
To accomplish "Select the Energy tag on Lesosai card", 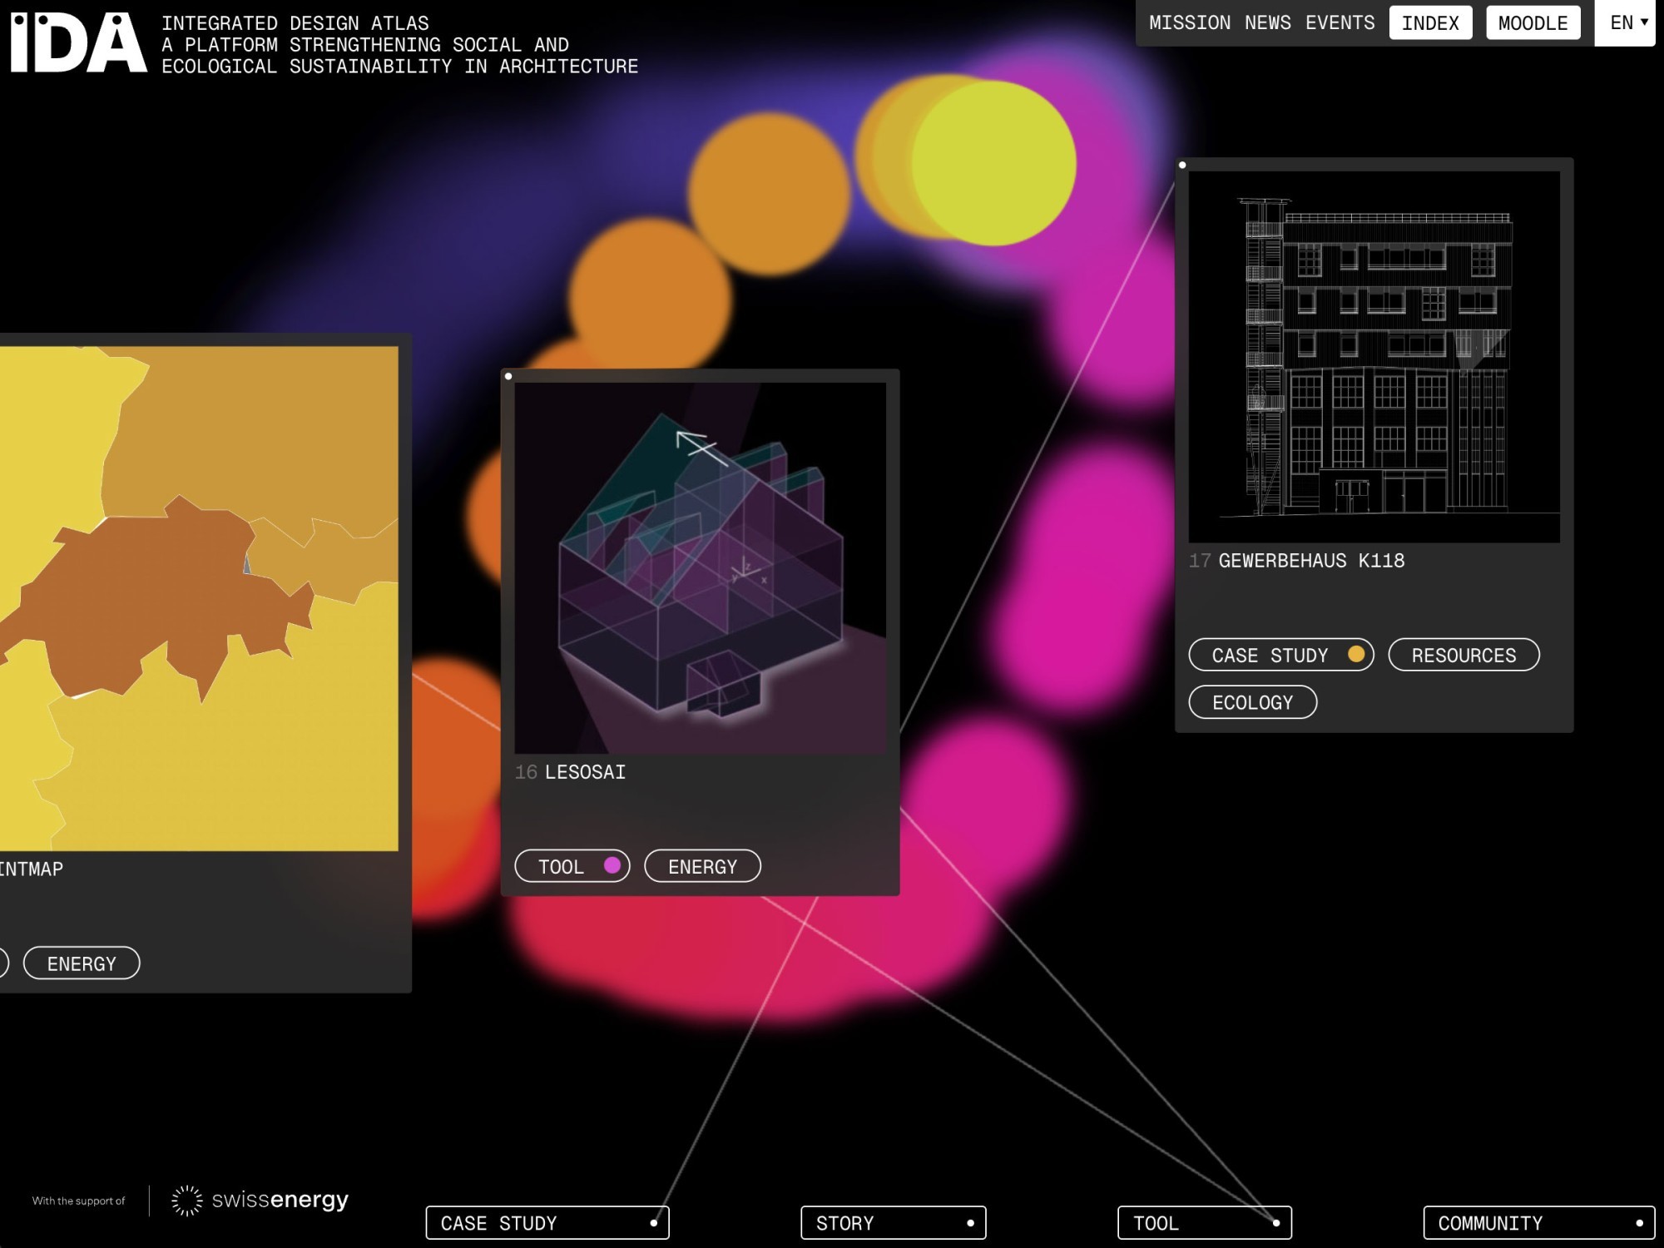I will 702,866.
